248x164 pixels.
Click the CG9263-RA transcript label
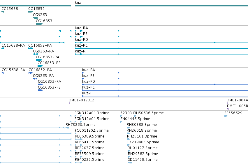(44, 51)
